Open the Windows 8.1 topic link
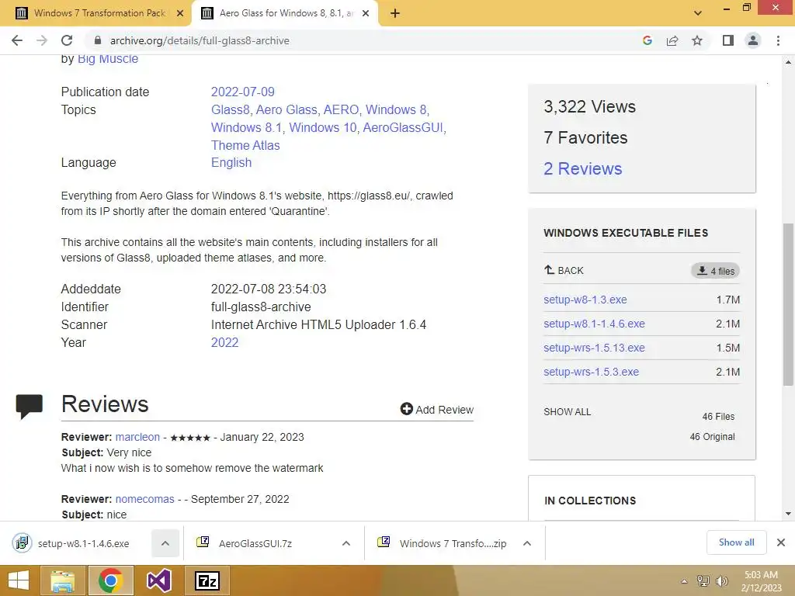 coord(246,128)
